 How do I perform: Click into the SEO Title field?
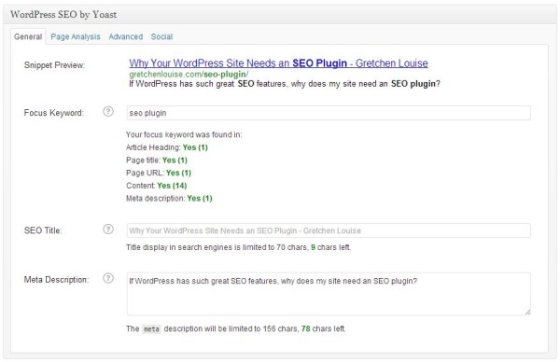click(x=329, y=230)
